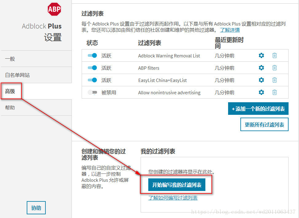Image resolution: width=299 pixels, height=218 pixels.
Task: Click the 过滤列表 column header
Action: coord(149,43)
